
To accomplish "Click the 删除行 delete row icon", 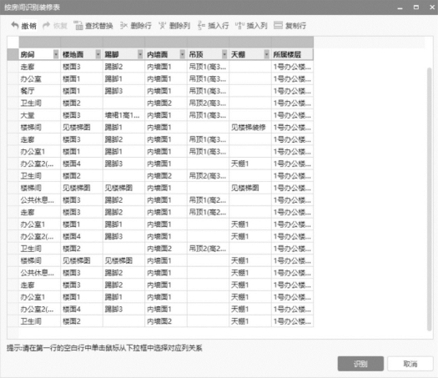I will click(123, 26).
